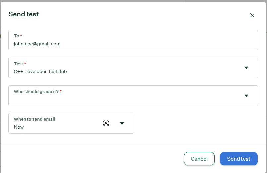Click the To field label

(x=16, y=36)
